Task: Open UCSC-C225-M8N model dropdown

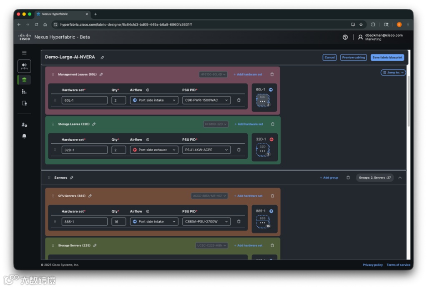Action: (x=211, y=245)
